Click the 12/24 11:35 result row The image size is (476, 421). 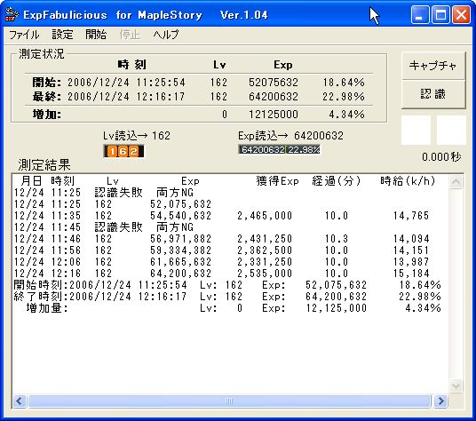(x=222, y=216)
